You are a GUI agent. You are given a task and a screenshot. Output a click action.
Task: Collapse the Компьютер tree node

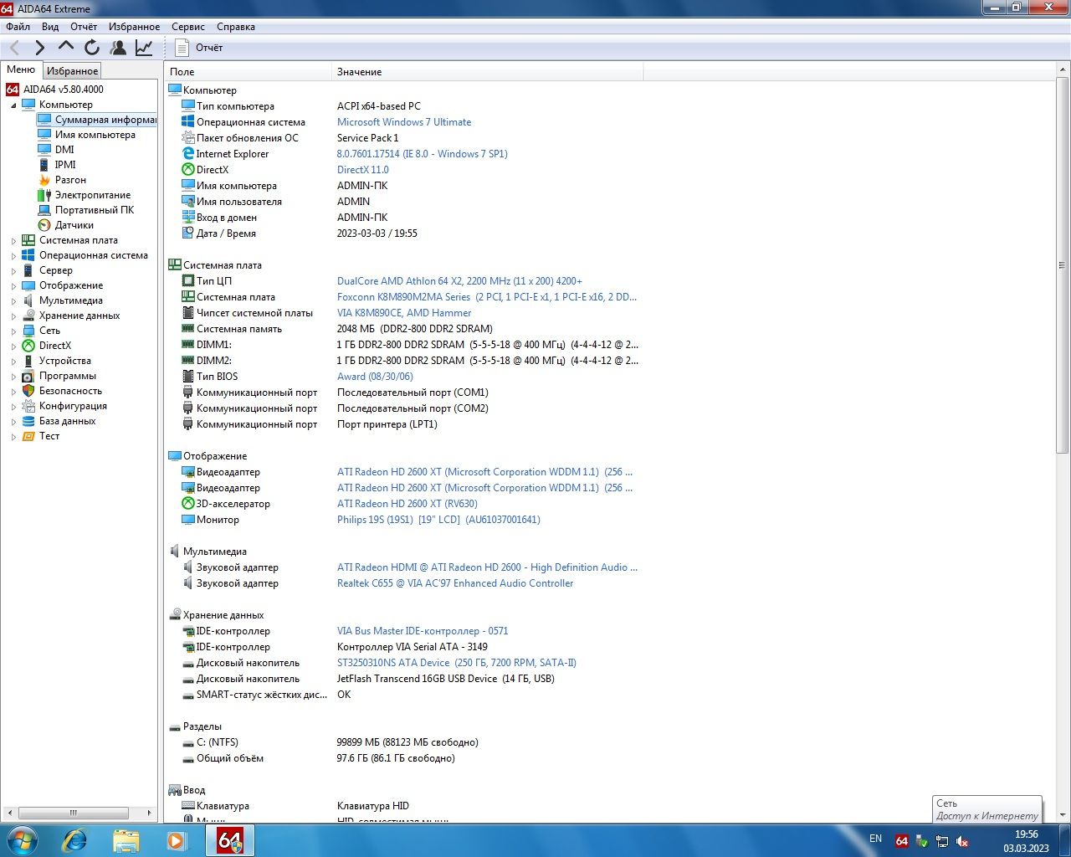(13, 105)
